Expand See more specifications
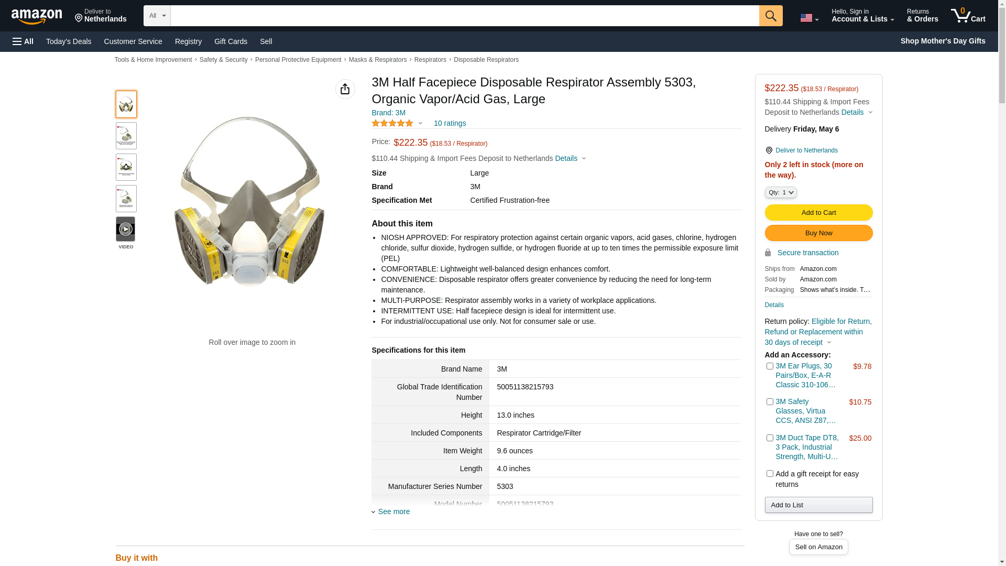This screenshot has width=1006, height=566. click(393, 511)
